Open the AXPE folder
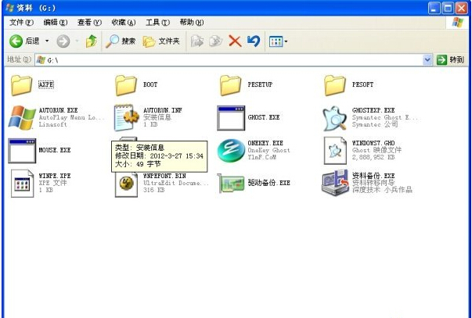Image resolution: width=472 pixels, height=318 pixels. 21,85
